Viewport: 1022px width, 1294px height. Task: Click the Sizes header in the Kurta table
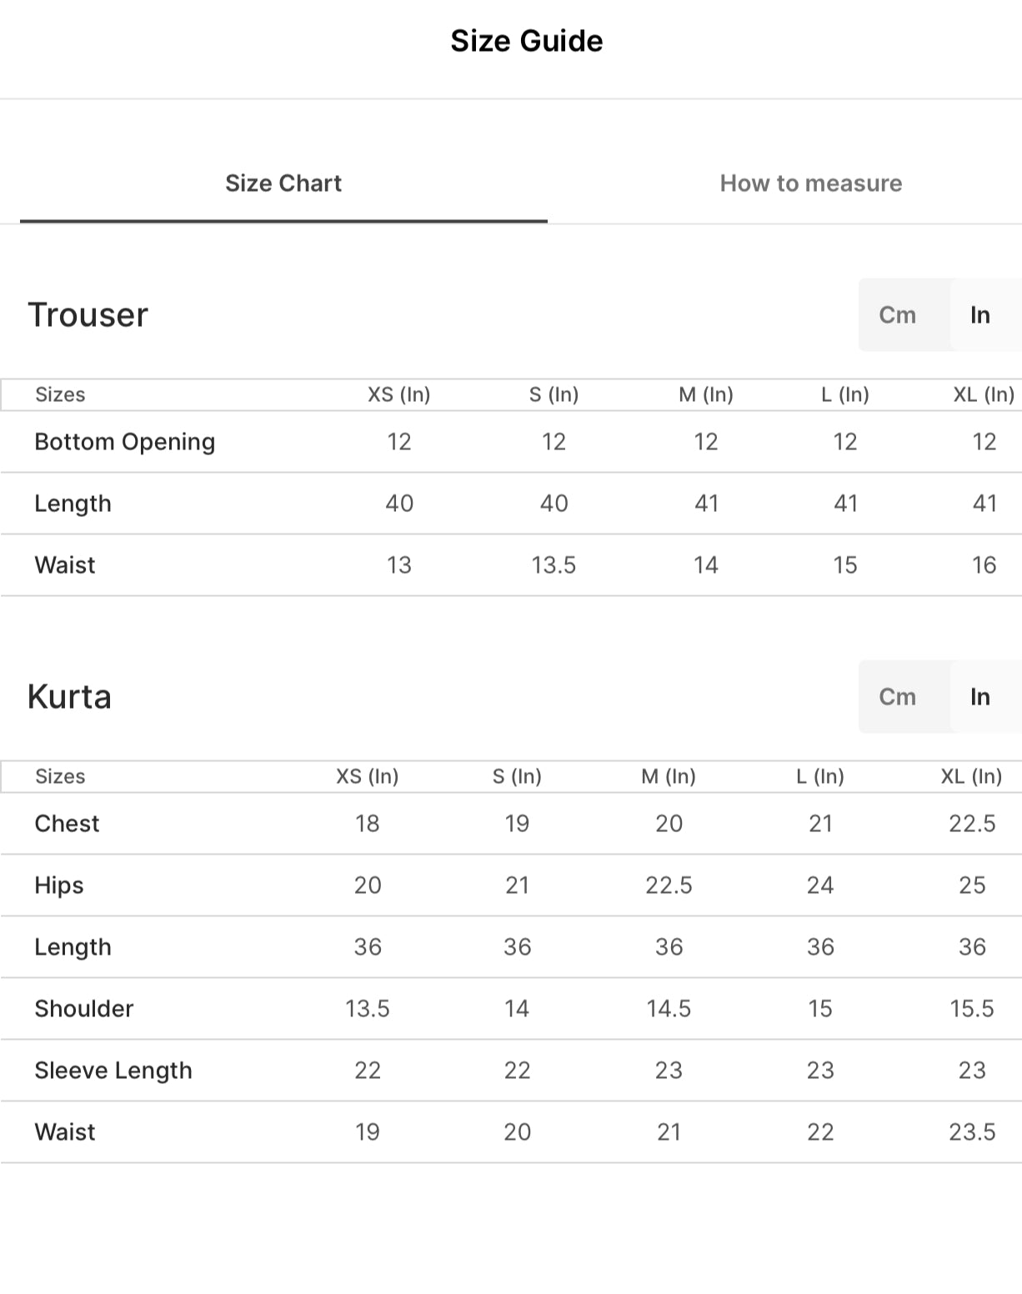coord(60,776)
